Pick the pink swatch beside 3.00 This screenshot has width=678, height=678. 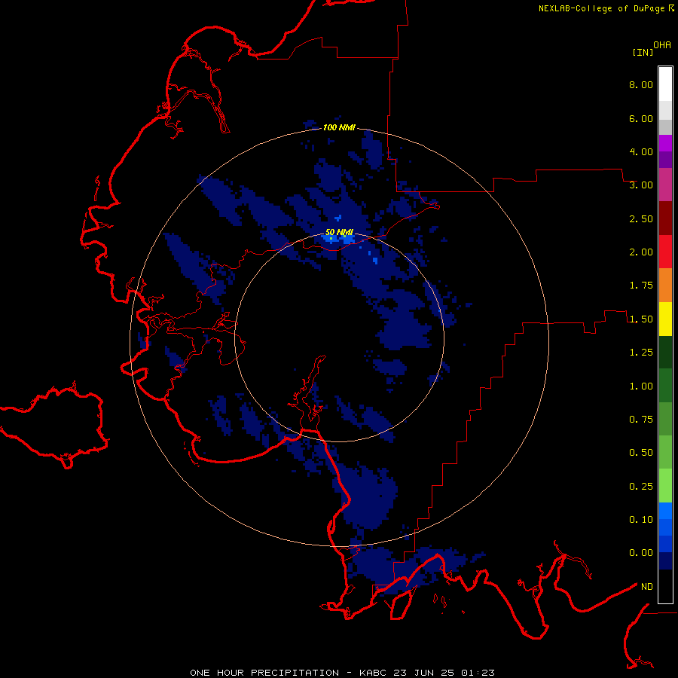pos(665,185)
